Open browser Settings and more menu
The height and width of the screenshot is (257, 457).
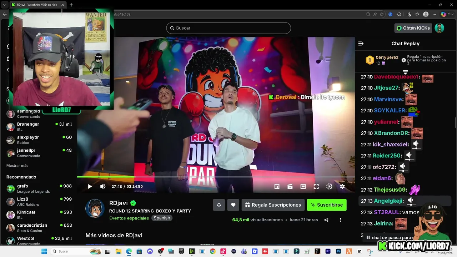[x=434, y=14]
